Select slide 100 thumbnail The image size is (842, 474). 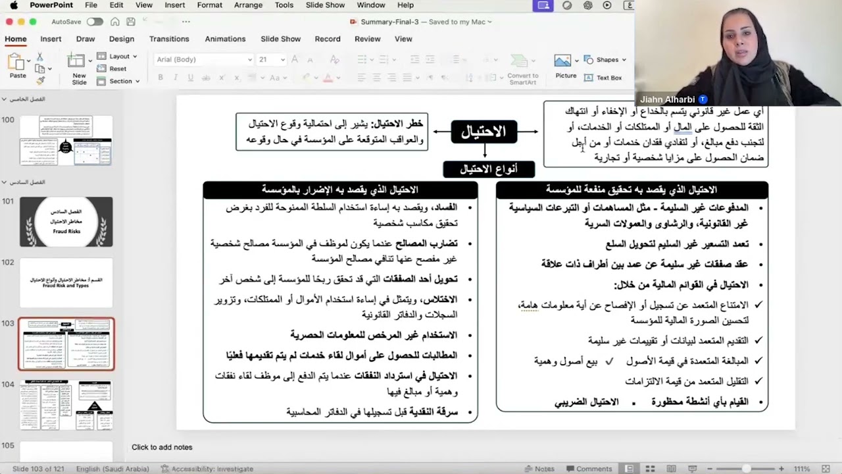(x=66, y=141)
